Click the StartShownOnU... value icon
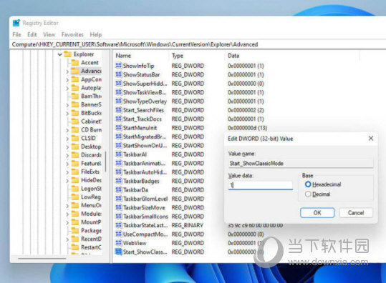Screen dimensions: 386x283 click(x=119, y=146)
